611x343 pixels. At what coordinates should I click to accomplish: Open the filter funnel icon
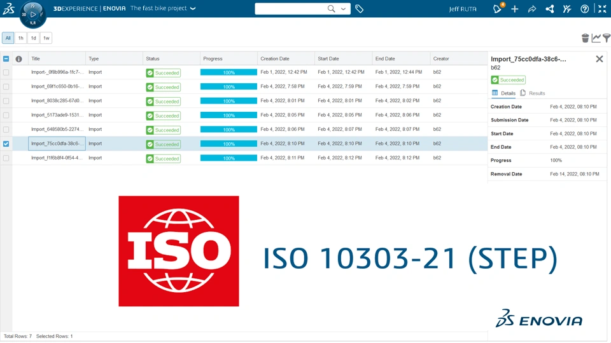click(x=607, y=37)
